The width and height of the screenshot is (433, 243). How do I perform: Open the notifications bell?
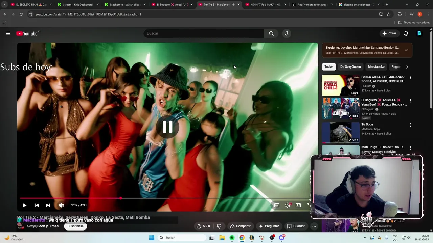(x=406, y=33)
